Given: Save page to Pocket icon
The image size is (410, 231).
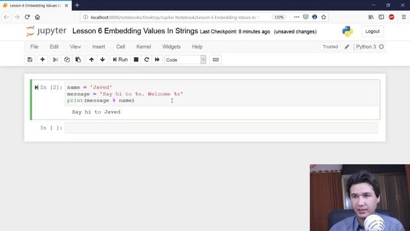Looking at the screenshot, I should click(x=306, y=17).
